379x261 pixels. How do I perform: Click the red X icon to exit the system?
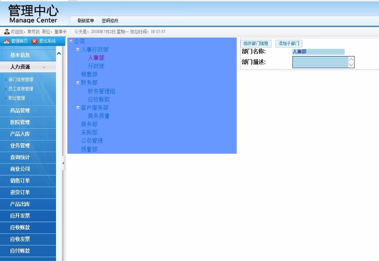coord(34,41)
